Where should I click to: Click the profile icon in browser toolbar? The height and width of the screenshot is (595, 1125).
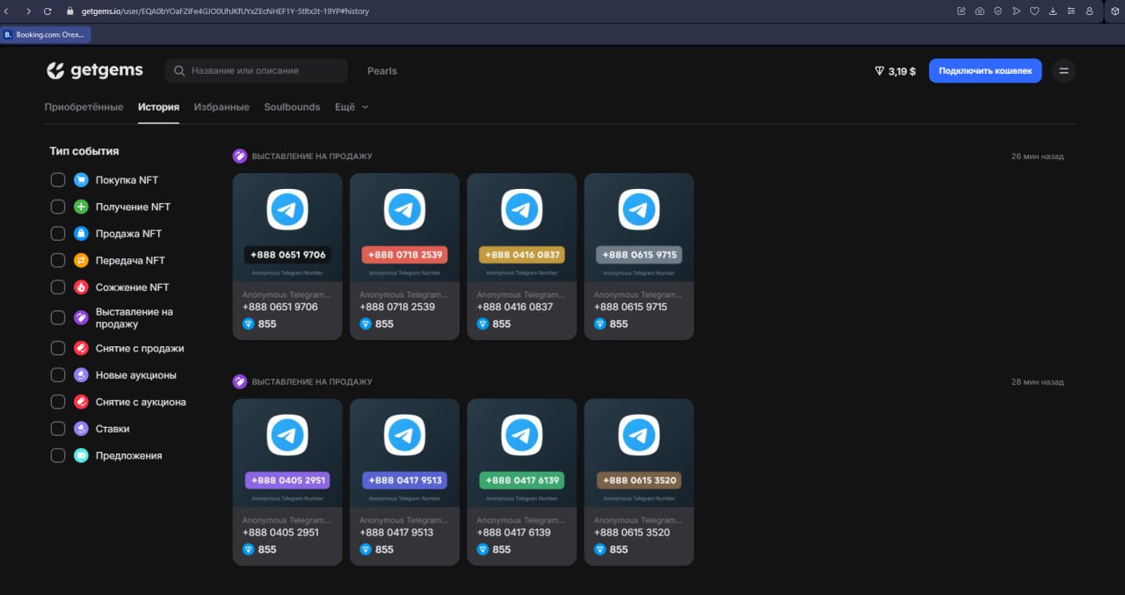[1090, 11]
